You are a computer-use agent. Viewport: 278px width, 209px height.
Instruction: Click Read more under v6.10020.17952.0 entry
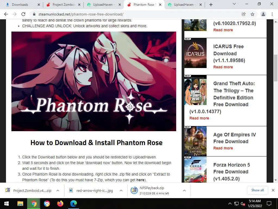(223, 30)
